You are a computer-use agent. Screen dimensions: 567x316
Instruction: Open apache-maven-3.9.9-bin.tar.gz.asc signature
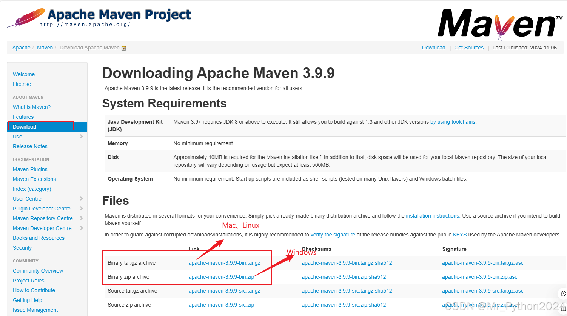coord(482,263)
